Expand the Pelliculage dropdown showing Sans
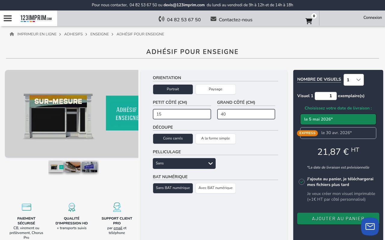This screenshot has height=240, width=385. pyautogui.click(x=184, y=163)
